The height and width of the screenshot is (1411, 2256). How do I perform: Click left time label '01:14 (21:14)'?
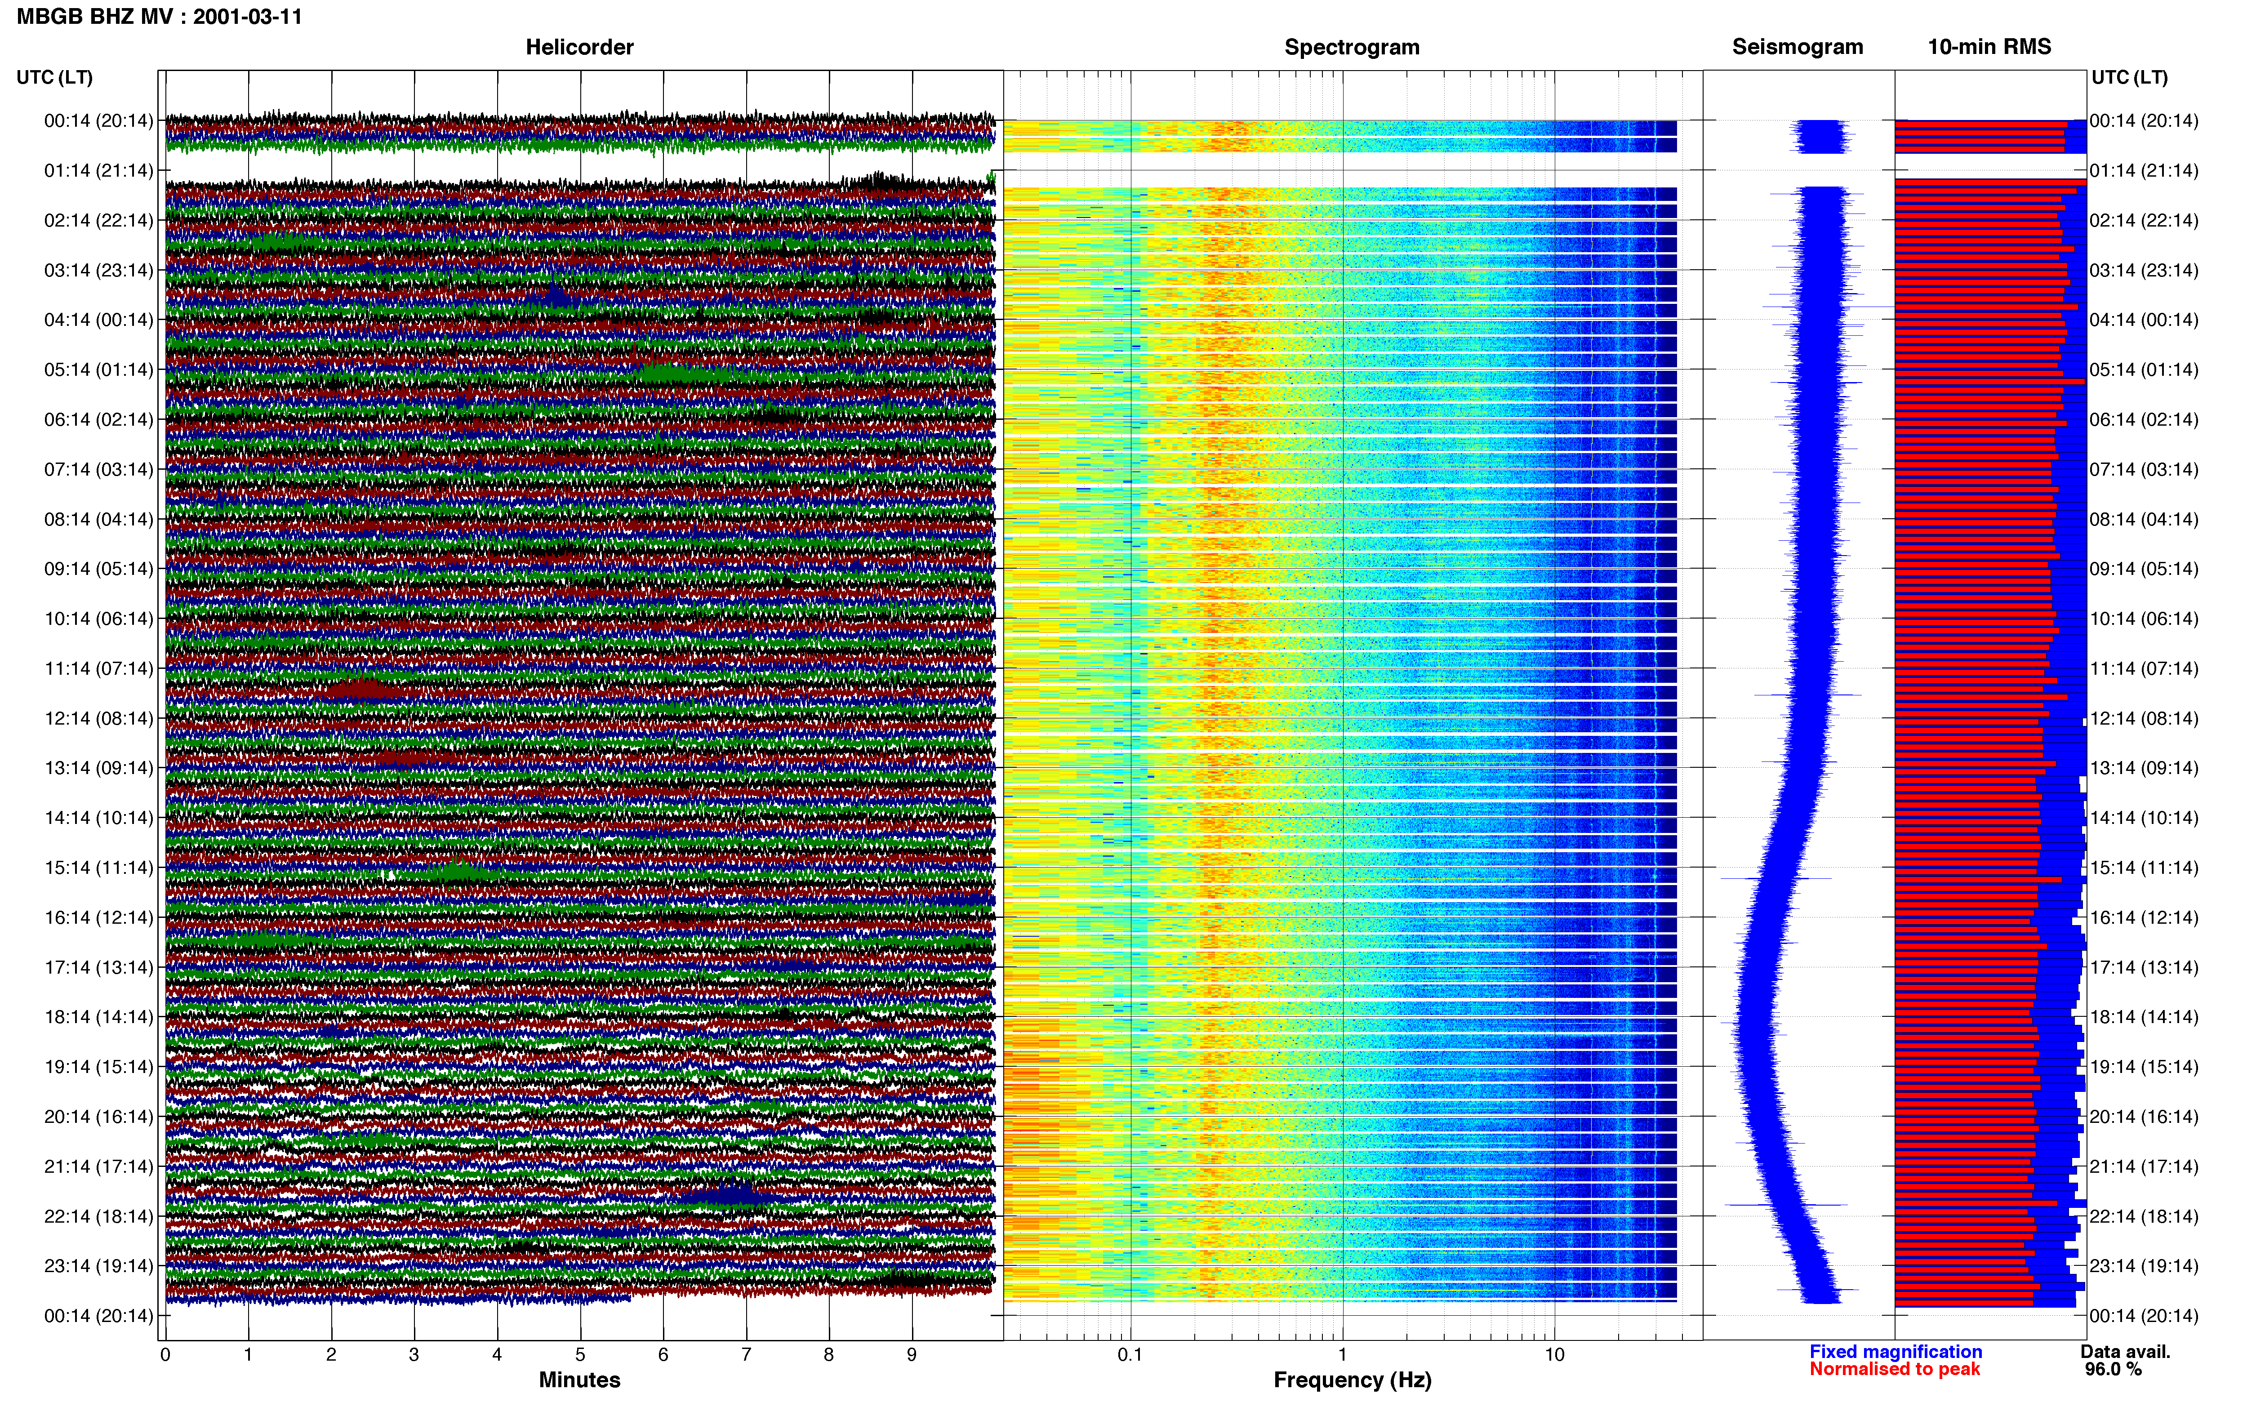99,170
